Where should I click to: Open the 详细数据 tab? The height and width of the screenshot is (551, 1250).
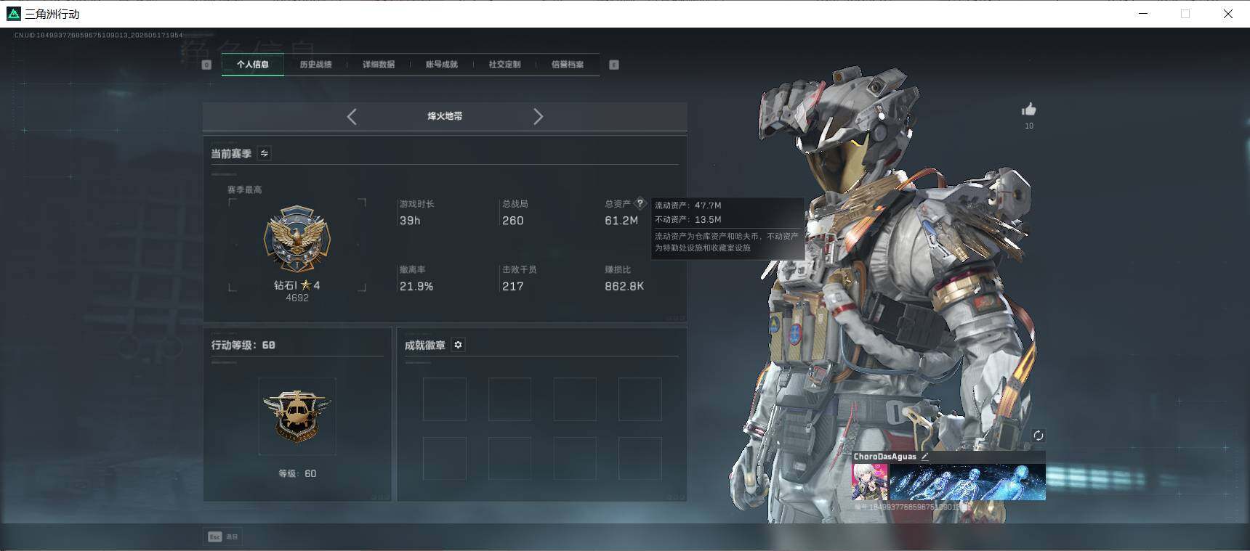coord(379,65)
